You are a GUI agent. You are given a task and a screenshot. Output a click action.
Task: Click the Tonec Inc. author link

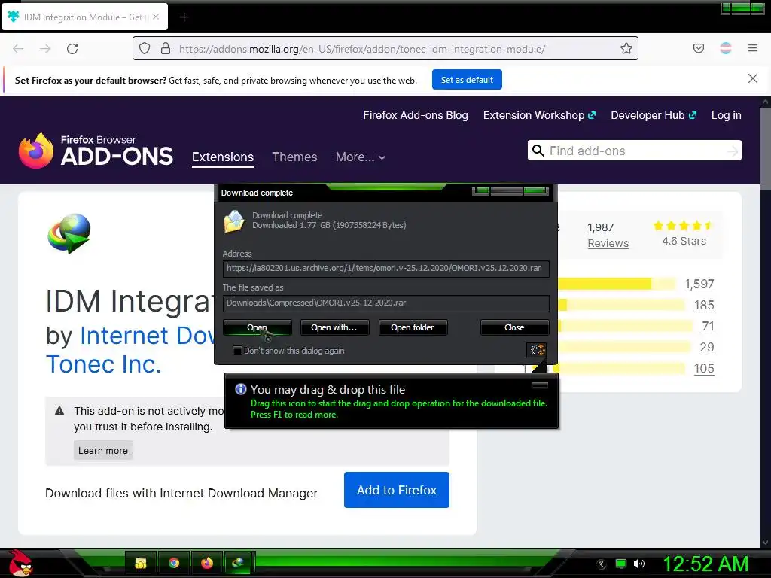(104, 364)
